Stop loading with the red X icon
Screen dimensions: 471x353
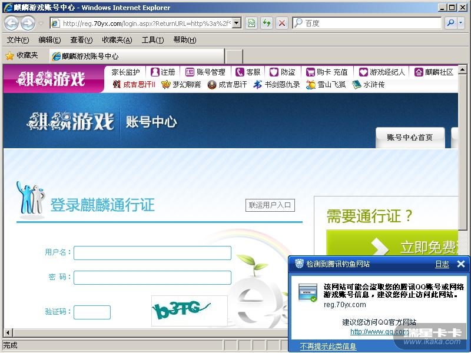click(x=282, y=23)
